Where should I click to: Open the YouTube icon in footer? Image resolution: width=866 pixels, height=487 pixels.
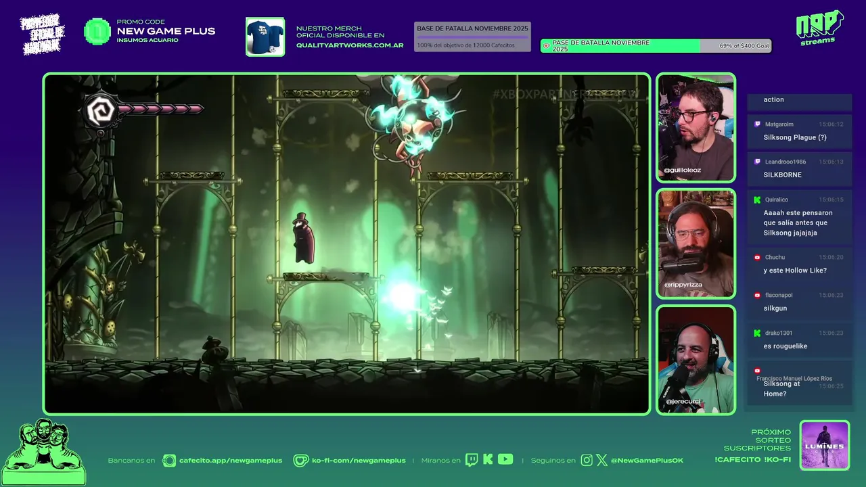tap(505, 460)
